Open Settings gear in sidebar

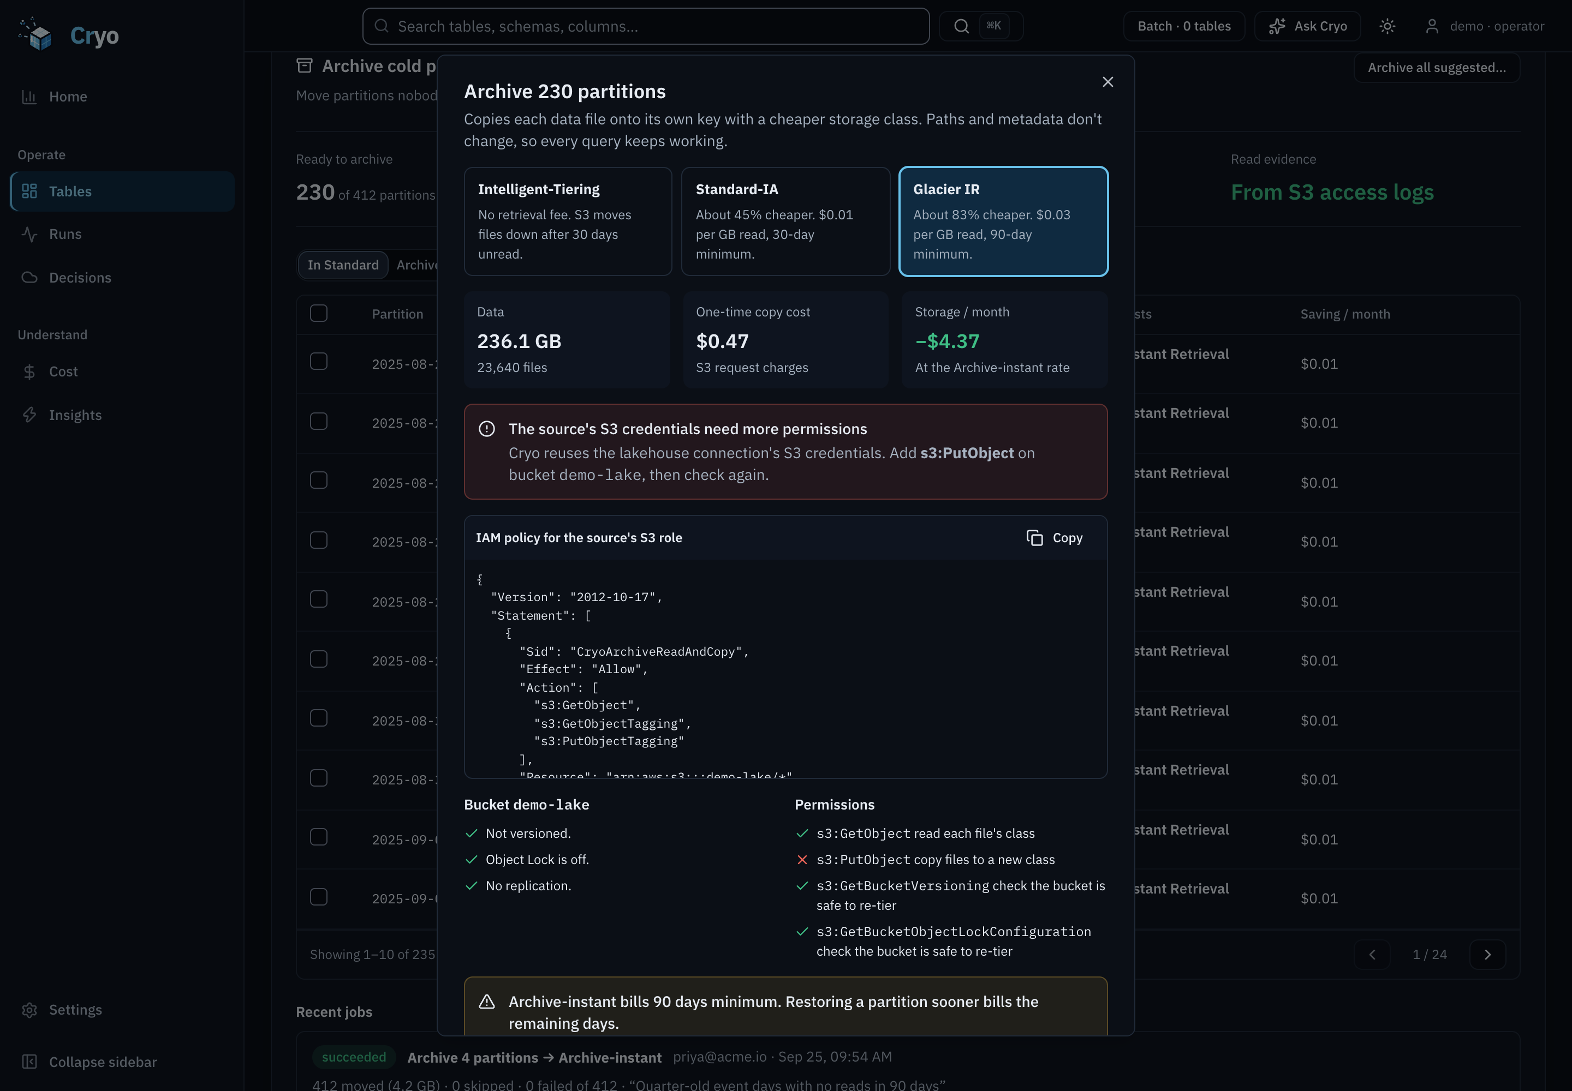tap(122, 1010)
